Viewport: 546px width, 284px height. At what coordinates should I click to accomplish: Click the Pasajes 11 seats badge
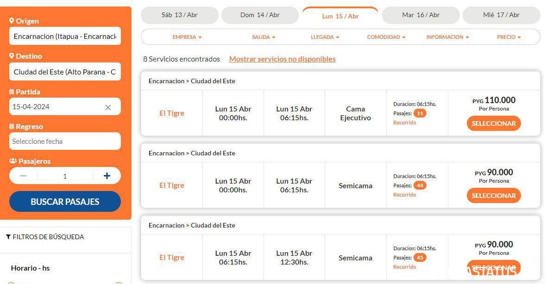coord(420,113)
